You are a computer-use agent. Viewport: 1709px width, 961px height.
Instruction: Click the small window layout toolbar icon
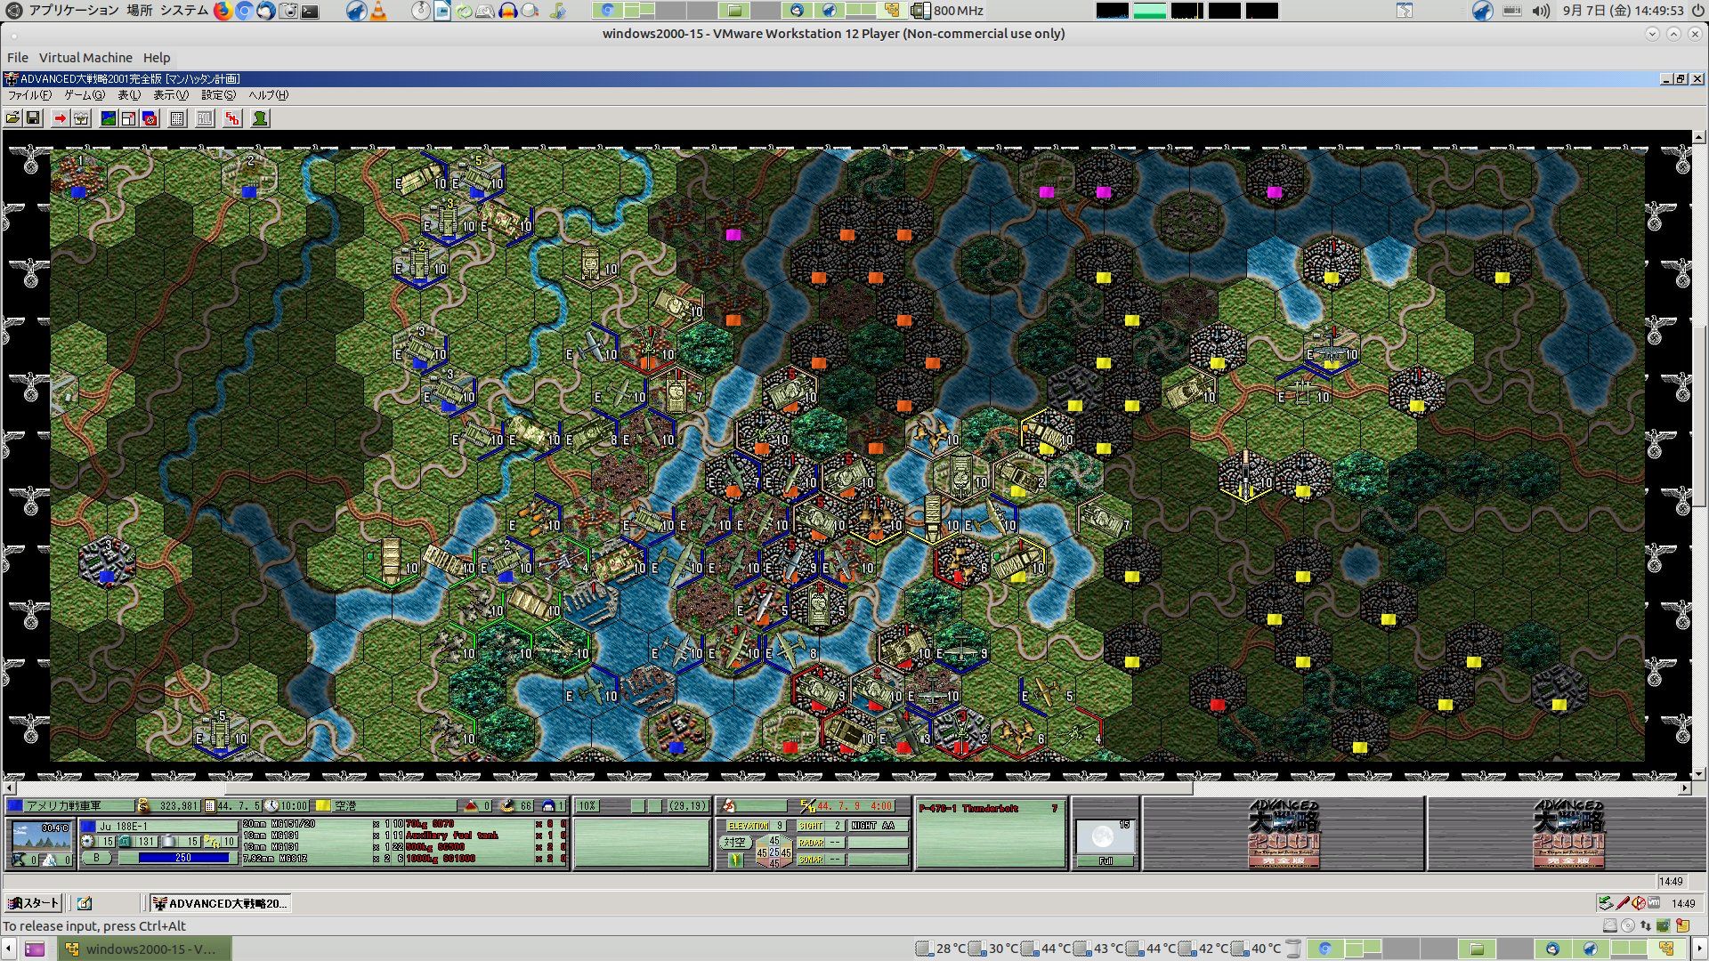tap(129, 118)
